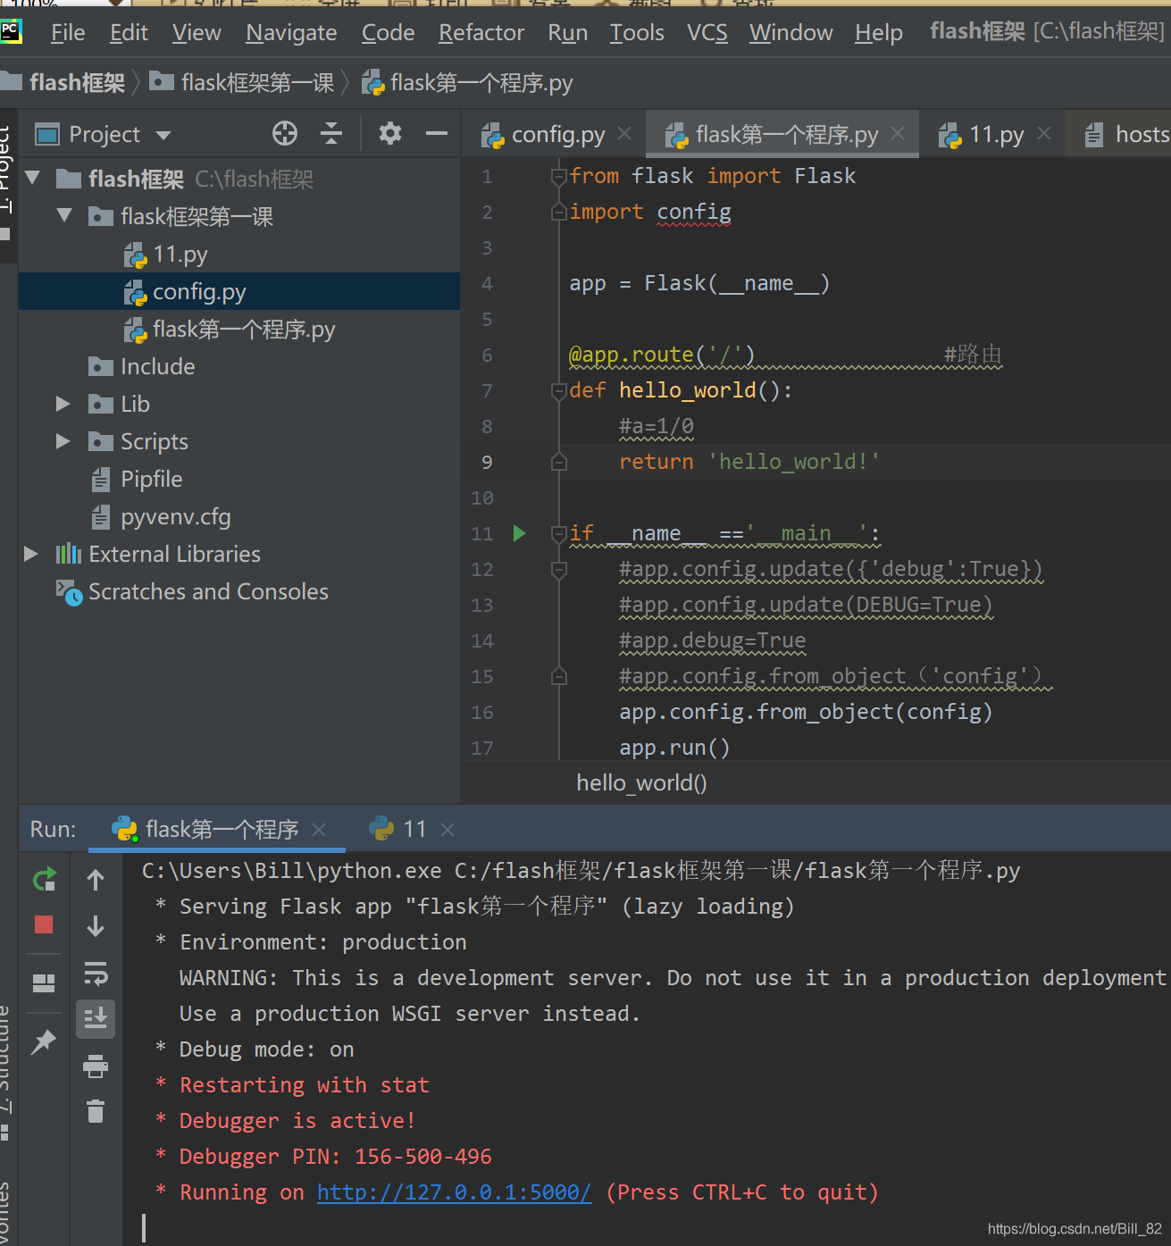Screen dimensions: 1171x1246
Task: Restore the Run panel layout
Action: (44, 983)
